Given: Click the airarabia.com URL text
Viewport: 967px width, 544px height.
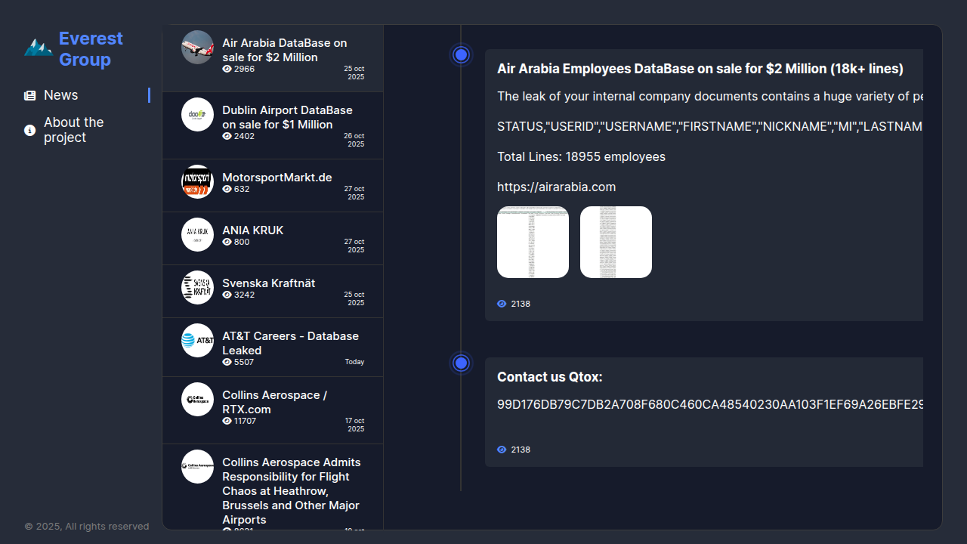Looking at the screenshot, I should click(556, 187).
